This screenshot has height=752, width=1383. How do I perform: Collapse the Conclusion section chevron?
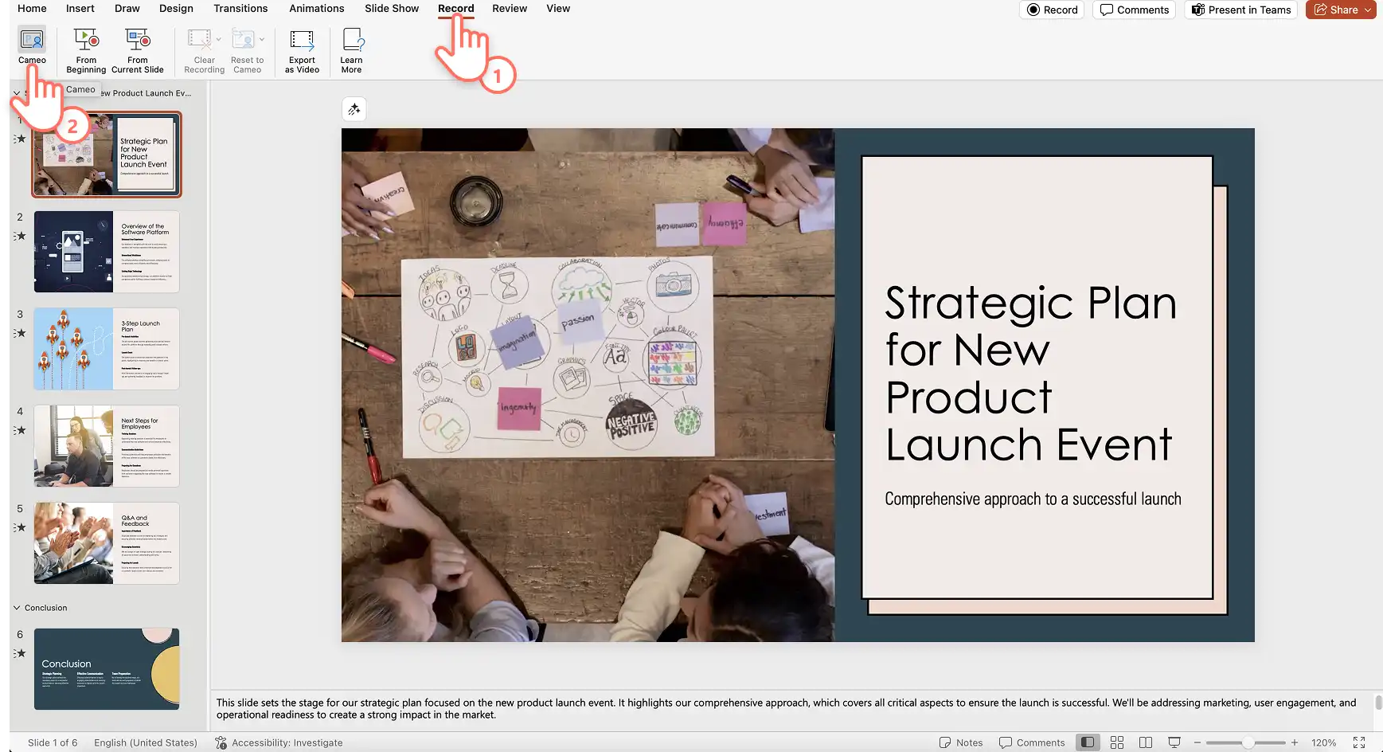17,608
